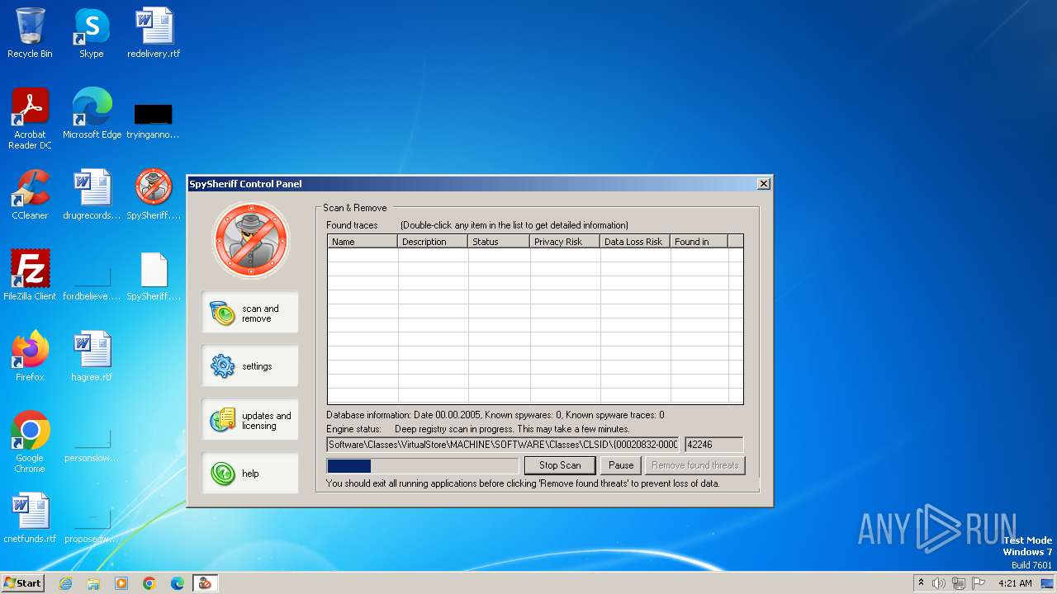1057x594 pixels.
Task: Launch CCleaner desktop shortcut
Action: tap(30, 195)
